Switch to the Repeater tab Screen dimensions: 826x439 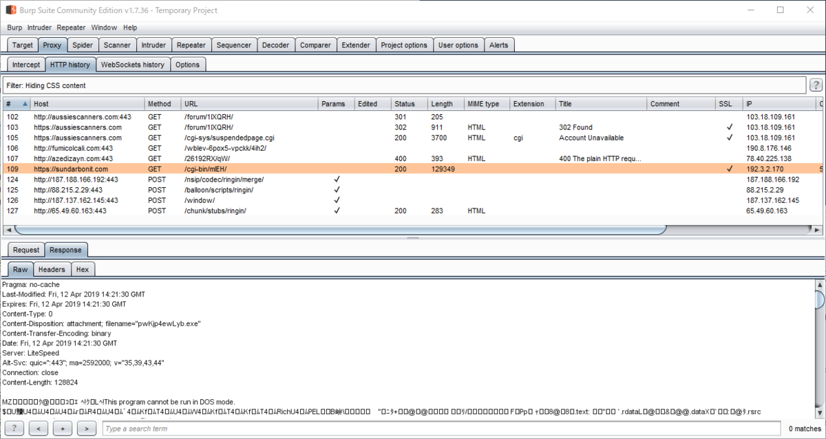pyautogui.click(x=191, y=45)
